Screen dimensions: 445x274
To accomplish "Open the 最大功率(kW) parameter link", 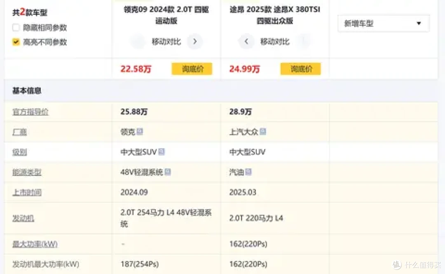I will pos(35,244).
